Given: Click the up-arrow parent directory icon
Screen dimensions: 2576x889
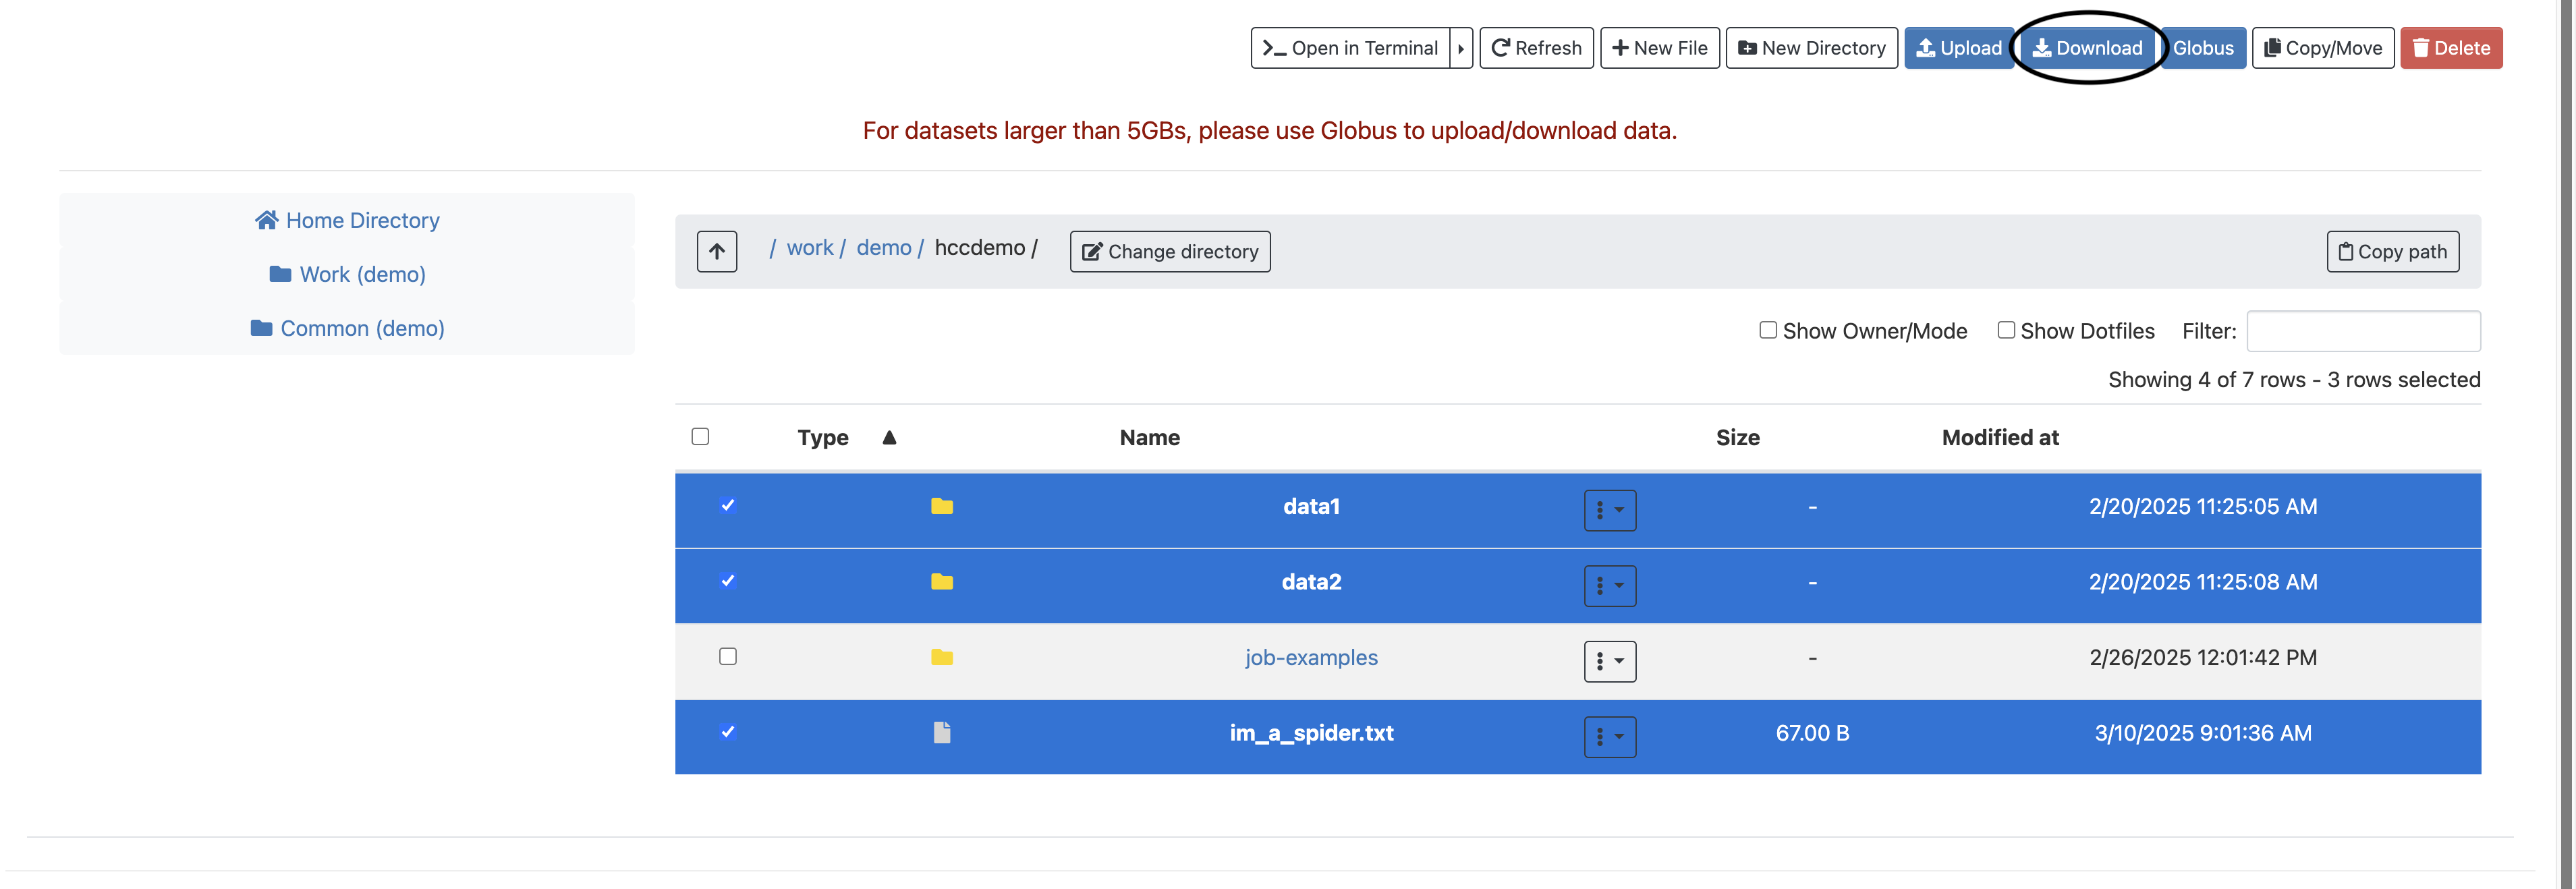Looking at the screenshot, I should [716, 251].
